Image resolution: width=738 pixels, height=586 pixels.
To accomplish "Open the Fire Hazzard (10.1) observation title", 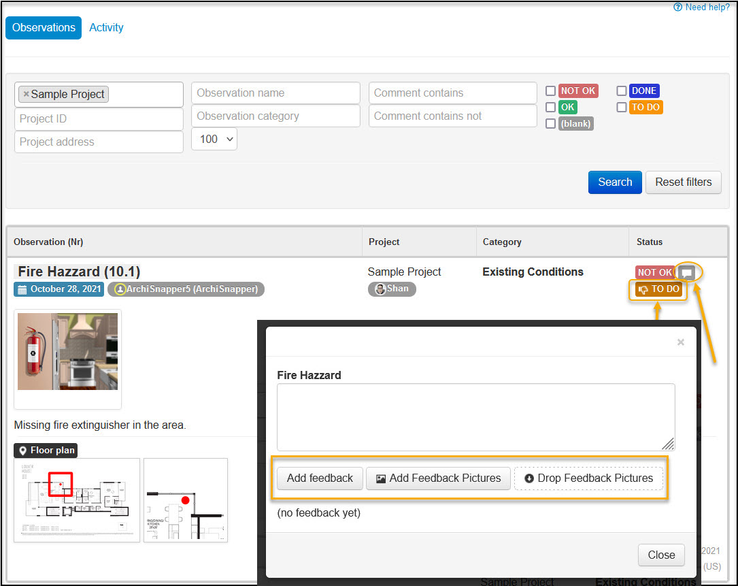I will pos(79,272).
